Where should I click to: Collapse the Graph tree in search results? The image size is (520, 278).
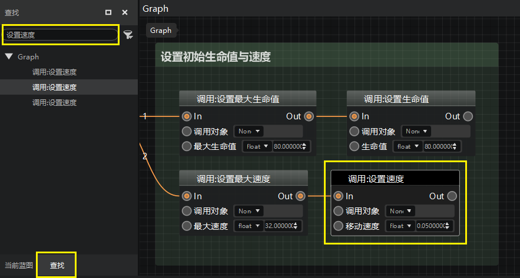[9, 57]
